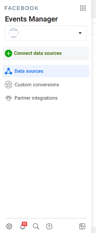Click the FACEBOOK logo link

pos(22,8)
